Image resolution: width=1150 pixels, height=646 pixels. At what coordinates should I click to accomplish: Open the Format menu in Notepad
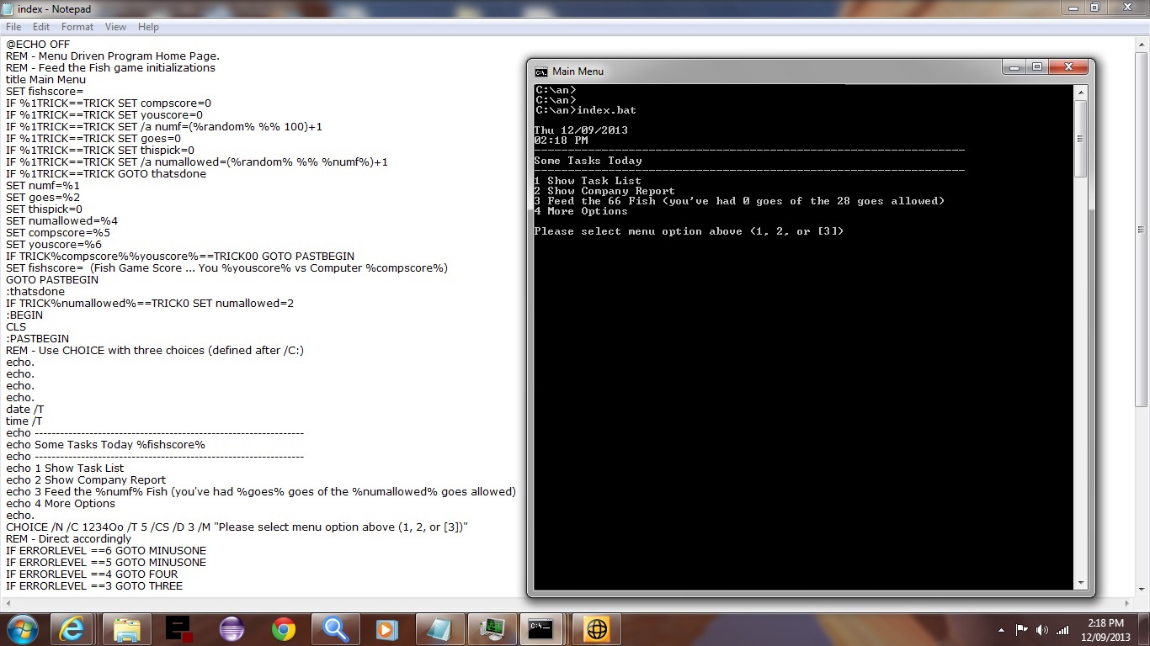[x=77, y=27]
